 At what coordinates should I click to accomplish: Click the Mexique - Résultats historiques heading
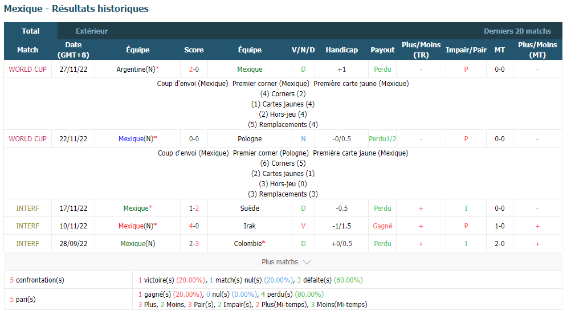point(76,9)
